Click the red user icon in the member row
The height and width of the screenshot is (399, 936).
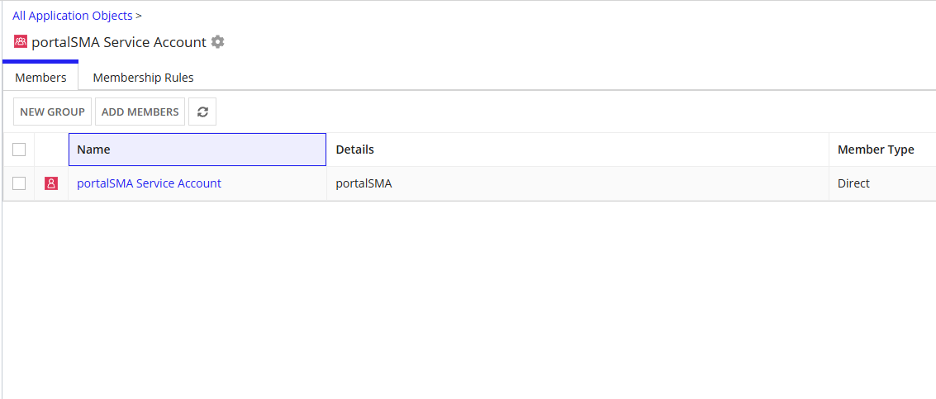[x=51, y=184]
